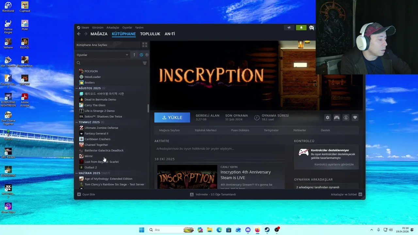This screenshot has height=235, width=418.
Task: Open Puan Dükkânı link
Action: click(x=240, y=130)
